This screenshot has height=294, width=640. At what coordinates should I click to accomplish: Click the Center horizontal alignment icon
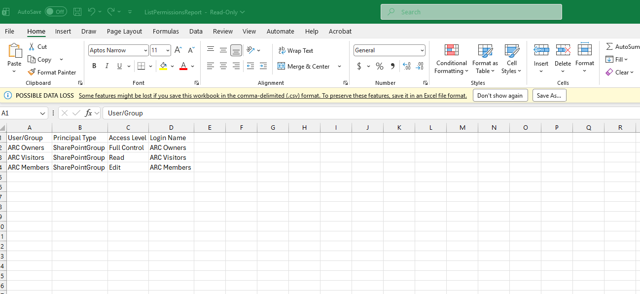(x=223, y=66)
